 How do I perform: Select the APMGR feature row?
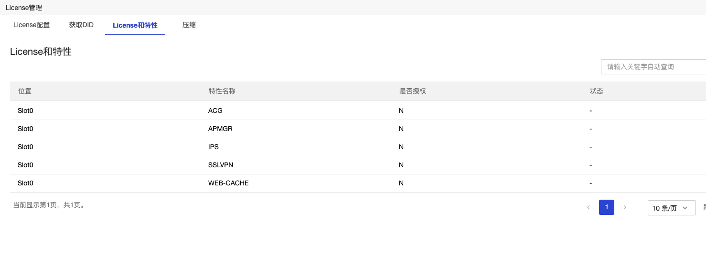coord(220,129)
